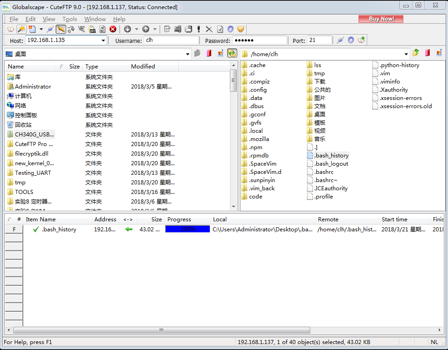Viewport: 448px width, 350px height.
Task: Click the Password input field
Action: point(260,40)
